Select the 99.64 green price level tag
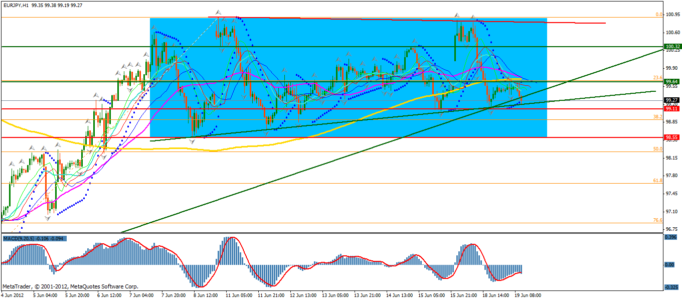 coord(671,81)
